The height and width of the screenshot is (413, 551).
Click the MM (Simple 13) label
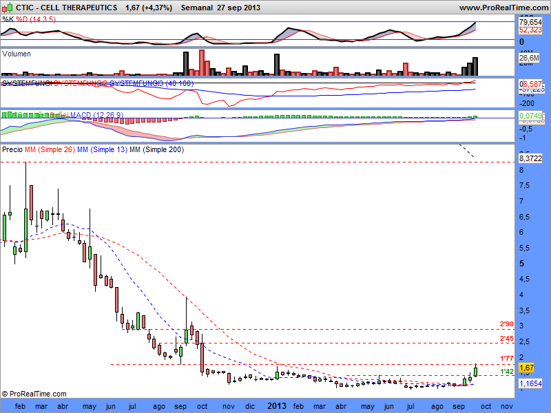coord(102,149)
